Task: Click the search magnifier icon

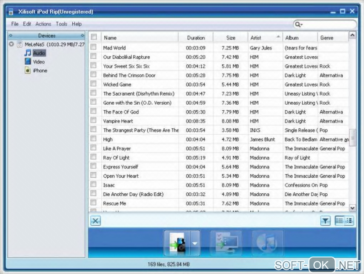Action: [297, 24]
